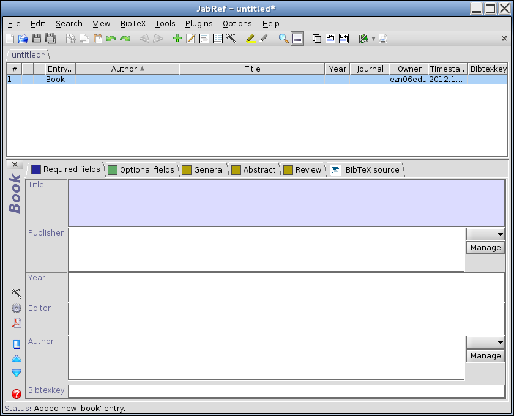This screenshot has height=416, width=514.
Task: Toggle the preview panel button in toolbar
Action: pyautogui.click(x=297, y=39)
